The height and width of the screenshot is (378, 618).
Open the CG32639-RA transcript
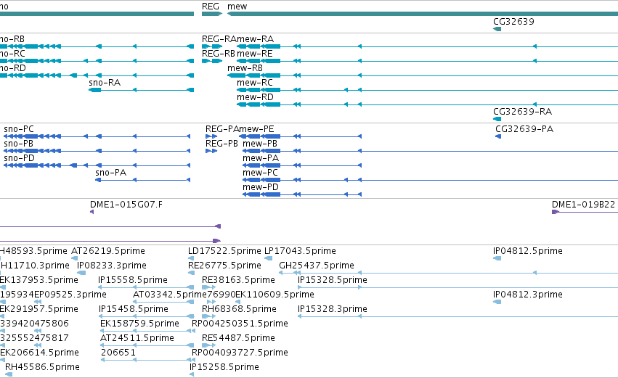523,112
